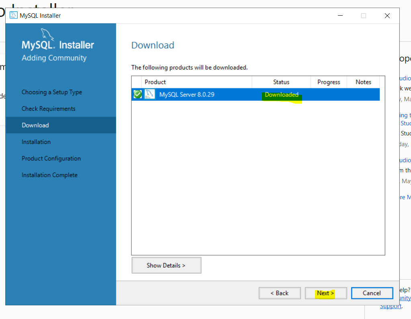Click Check Requirements in the sidebar
The width and height of the screenshot is (411, 319).
click(48, 108)
